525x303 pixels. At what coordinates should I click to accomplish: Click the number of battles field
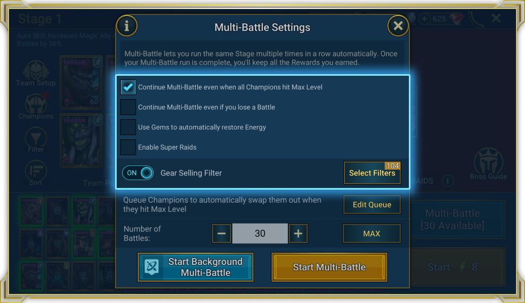(260, 234)
